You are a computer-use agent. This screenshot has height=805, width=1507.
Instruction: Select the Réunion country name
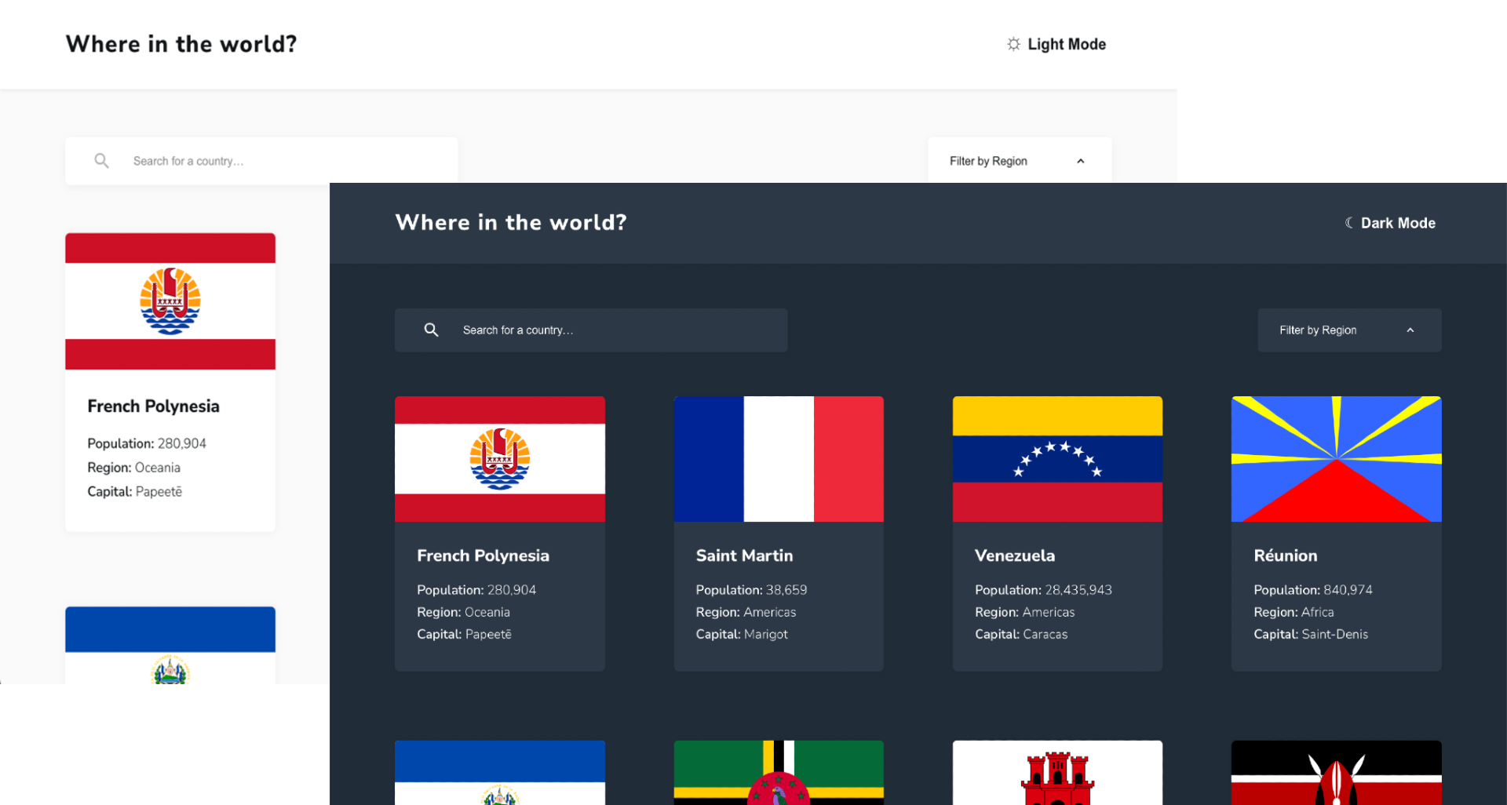(1286, 555)
